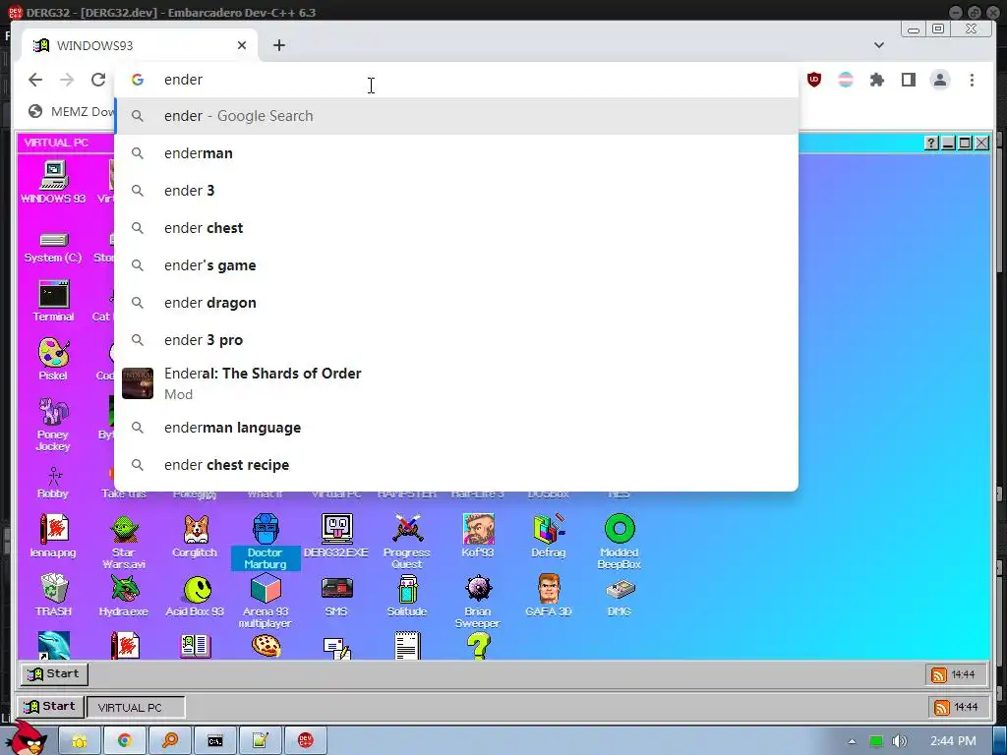This screenshot has width=1007, height=755.
Task: Open the Extensions puzzle-piece menu
Action: (876, 80)
